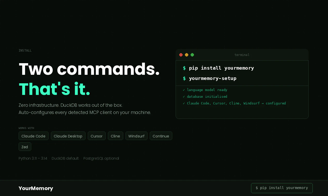Viewport: 328px width, 196px height.
Task: Click the checkmark next to language model ready
Action: point(184,90)
